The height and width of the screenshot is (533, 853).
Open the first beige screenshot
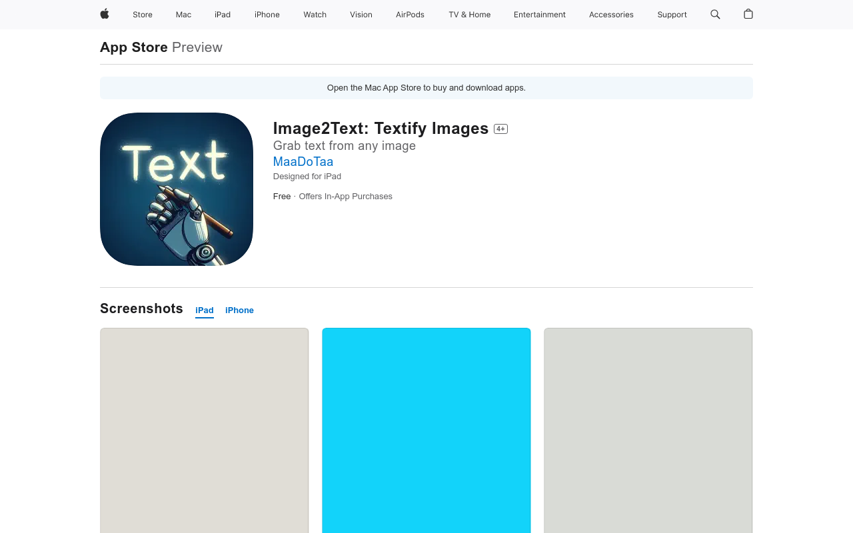205,430
